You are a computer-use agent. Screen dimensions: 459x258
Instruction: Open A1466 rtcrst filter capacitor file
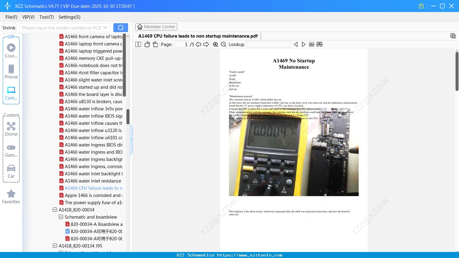tap(91, 72)
